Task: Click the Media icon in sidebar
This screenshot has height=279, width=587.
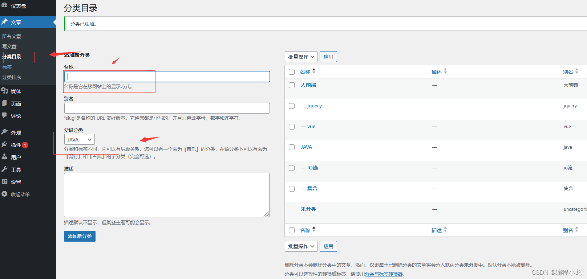Action: pyautogui.click(x=4, y=91)
